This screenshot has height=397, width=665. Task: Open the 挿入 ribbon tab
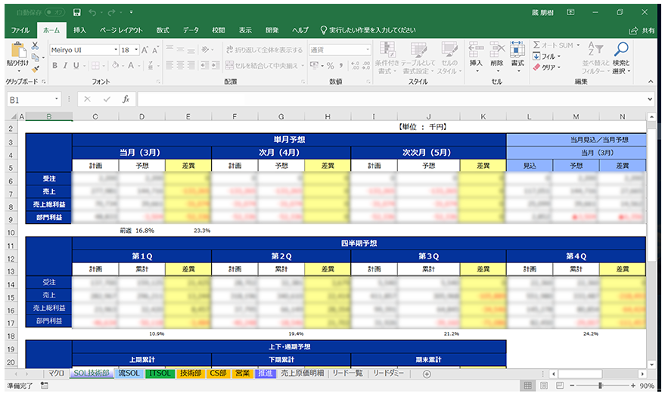[x=79, y=30]
